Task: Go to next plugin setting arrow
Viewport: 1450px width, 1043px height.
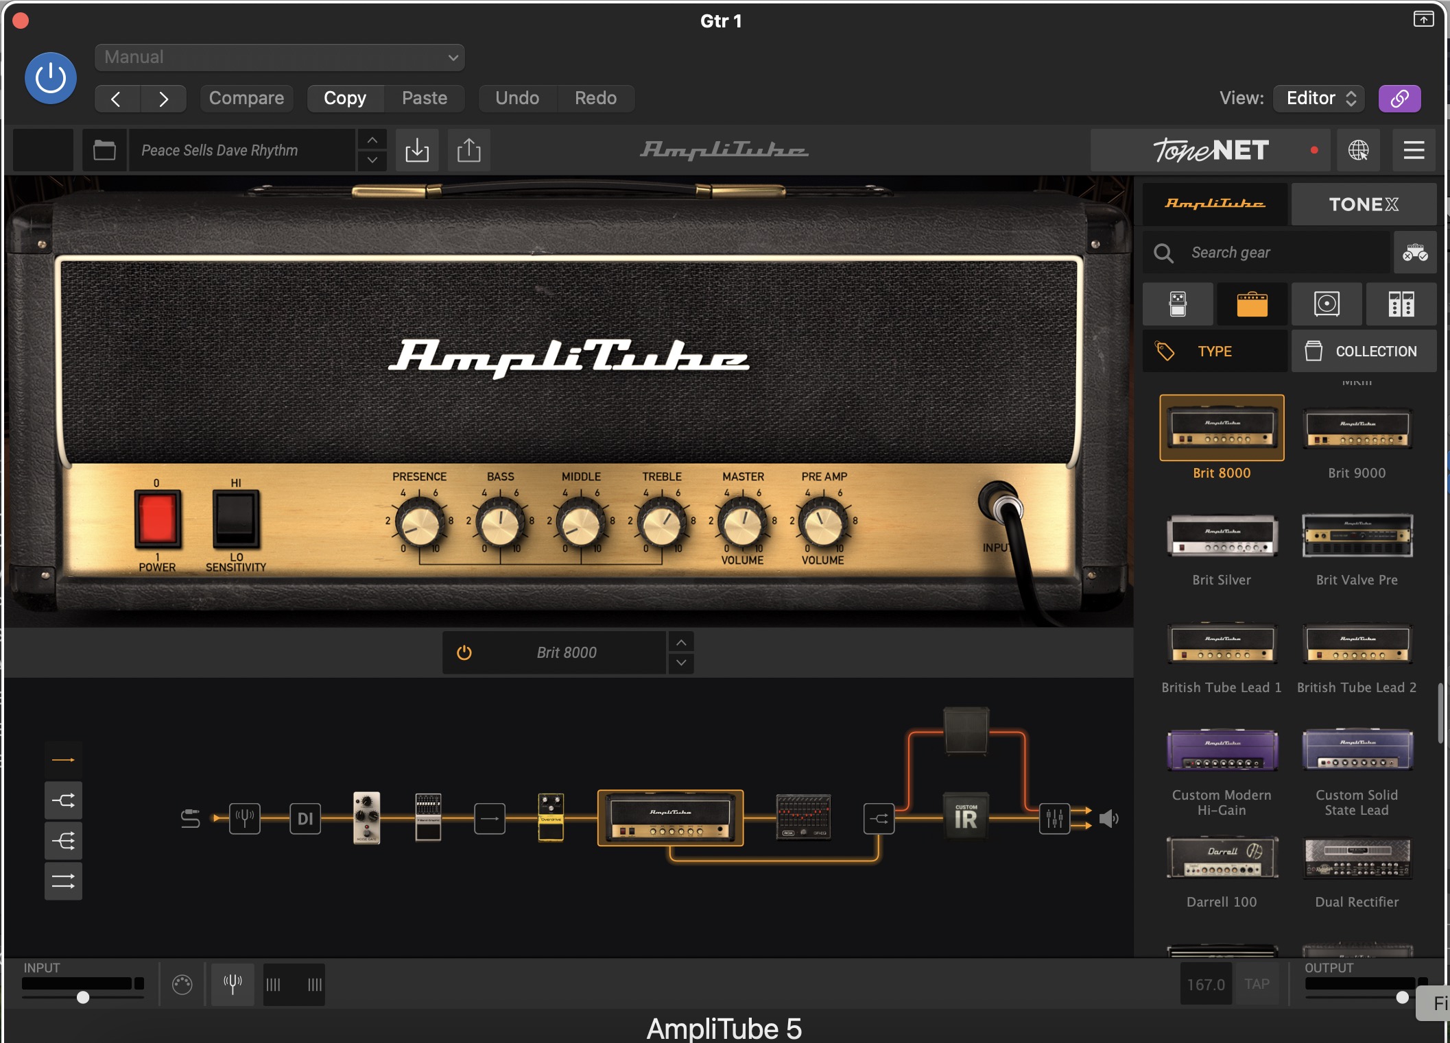Action: point(163,99)
